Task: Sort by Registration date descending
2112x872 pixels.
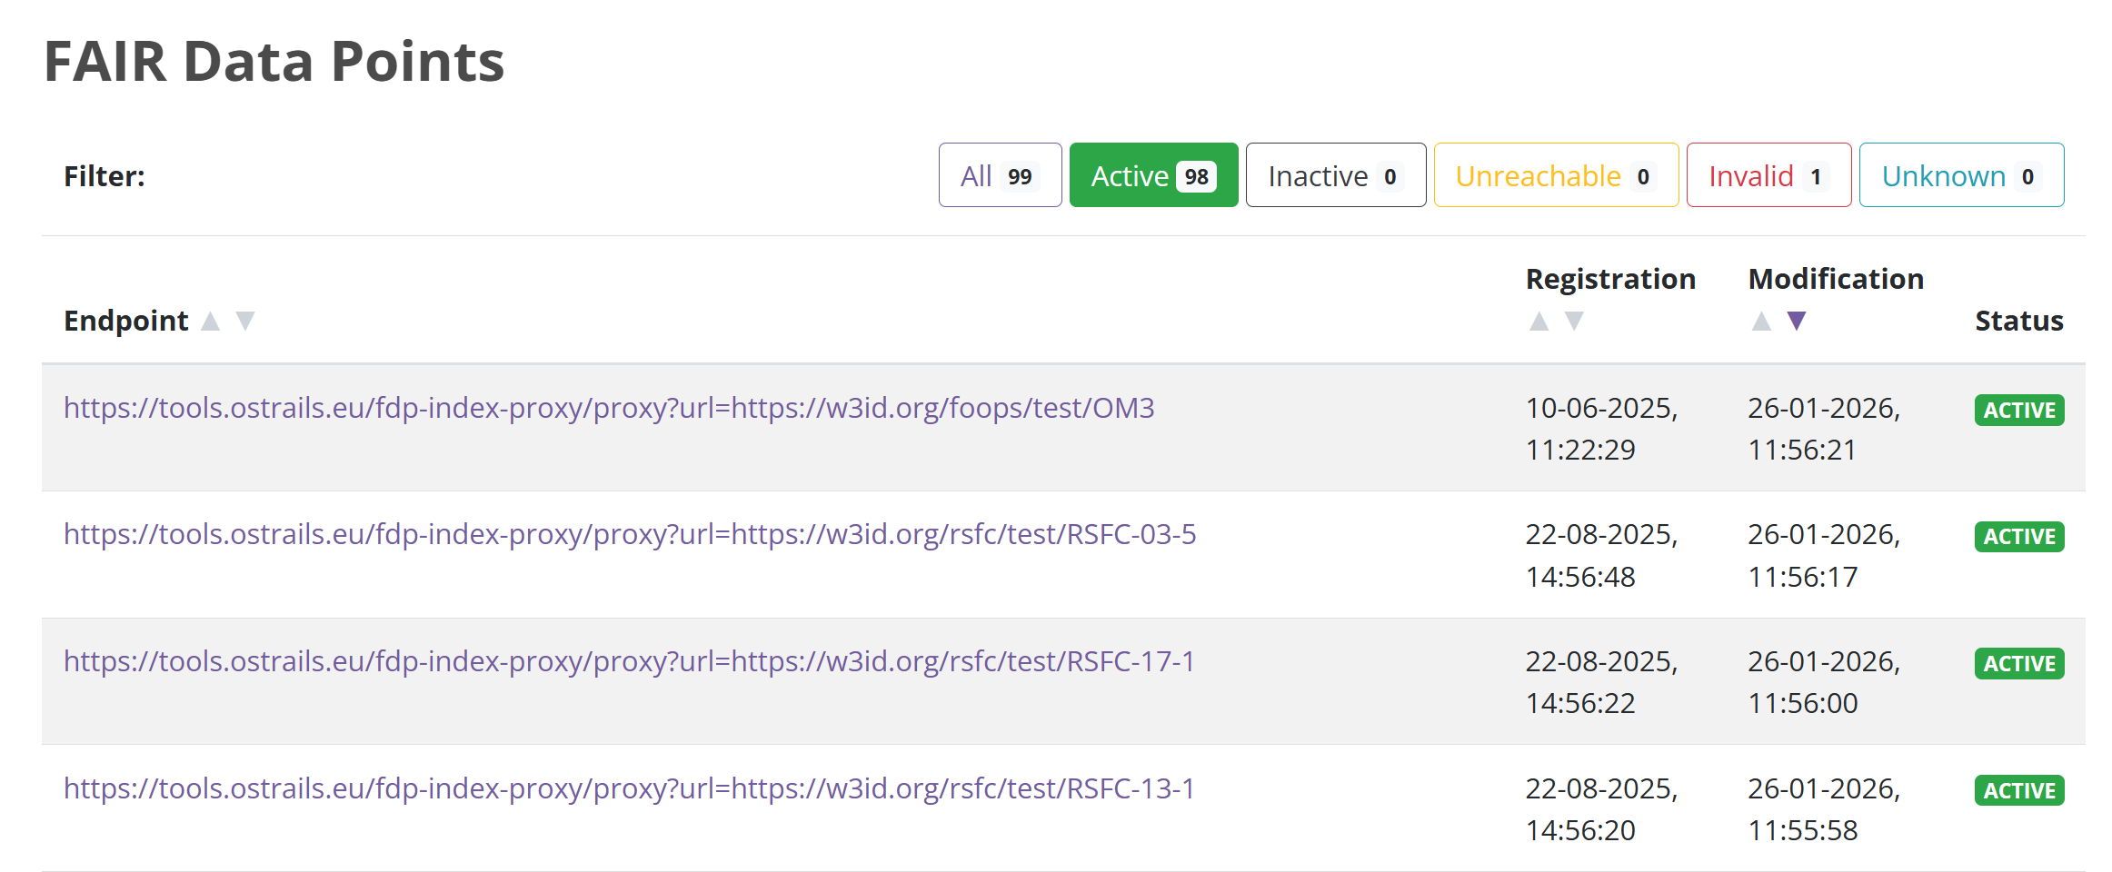Action: [1574, 321]
